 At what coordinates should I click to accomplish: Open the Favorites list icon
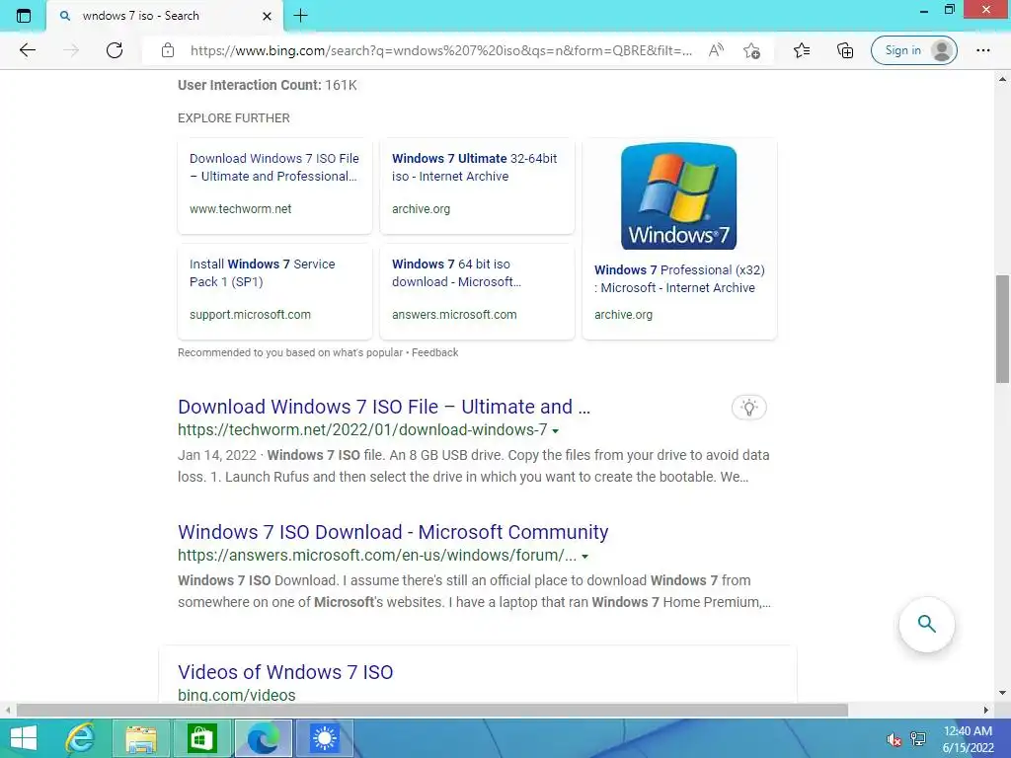pyautogui.click(x=802, y=50)
